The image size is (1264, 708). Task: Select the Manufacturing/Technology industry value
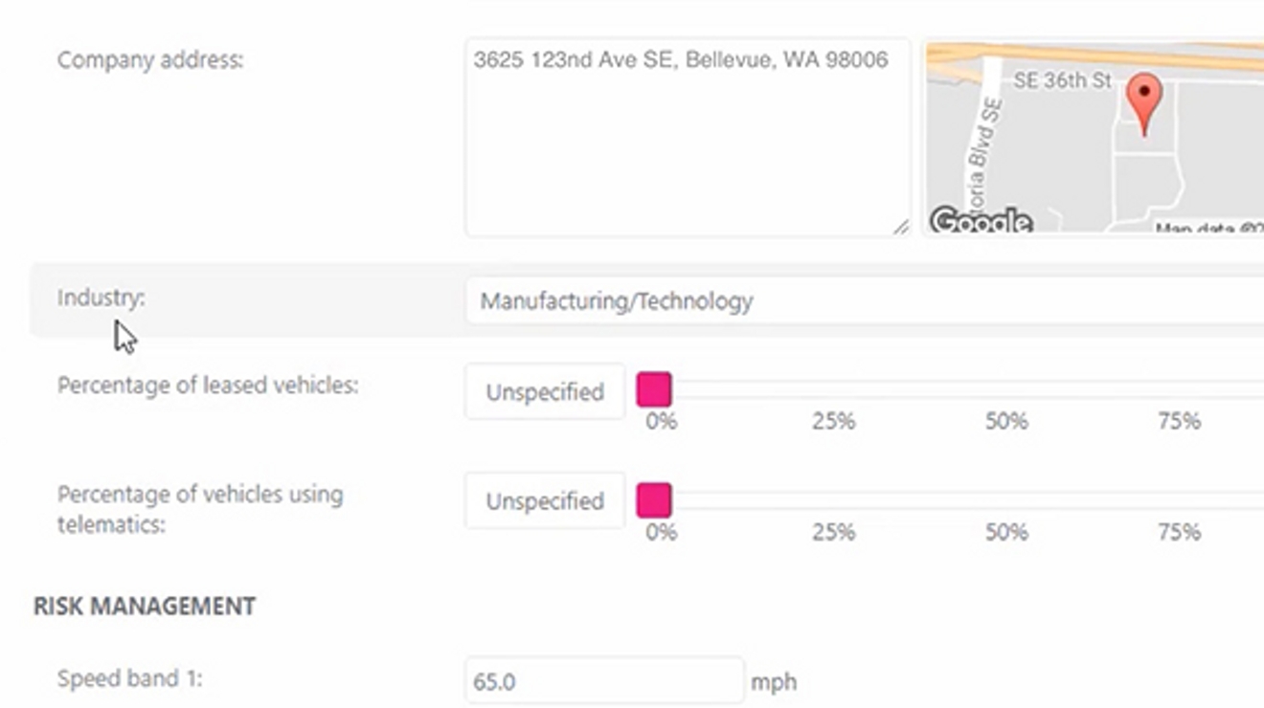click(616, 300)
